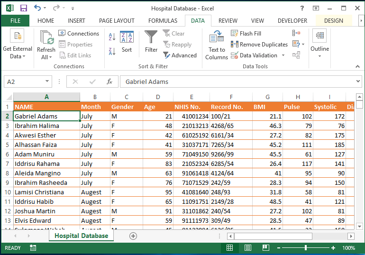Expand the formula bar
The width and height of the screenshot is (365, 255).
click(358, 82)
